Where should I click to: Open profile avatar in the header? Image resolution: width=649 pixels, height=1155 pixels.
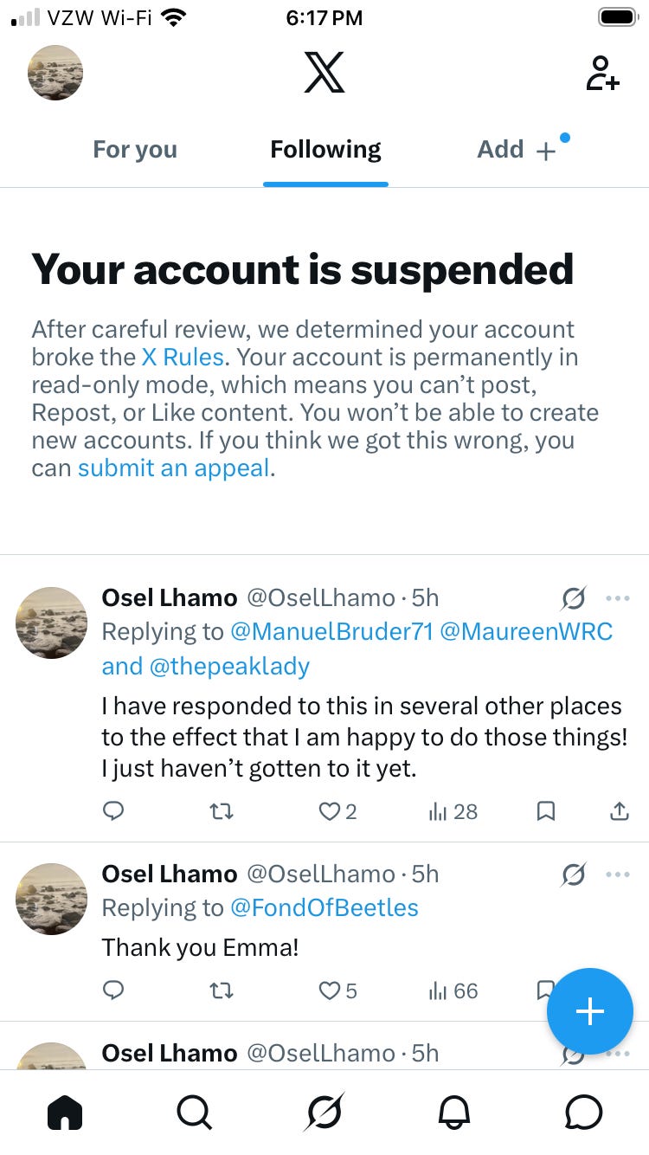[55, 73]
